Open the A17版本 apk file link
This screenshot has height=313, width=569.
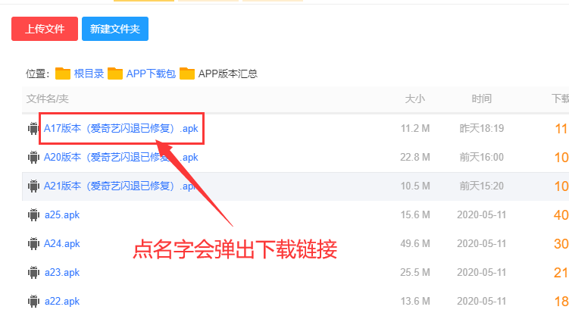coord(120,128)
